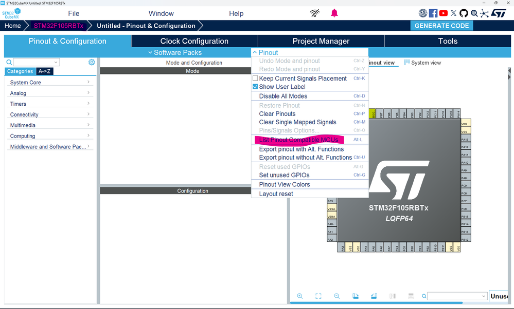514x309 pixels.
Task: Expand the Timers category
Action: [x=50, y=104]
